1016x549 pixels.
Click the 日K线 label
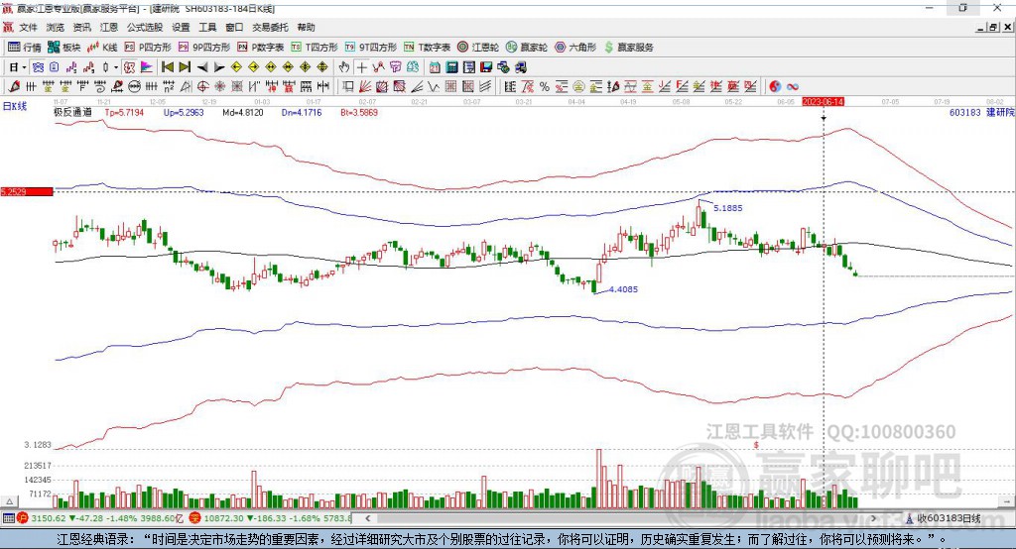coord(15,106)
